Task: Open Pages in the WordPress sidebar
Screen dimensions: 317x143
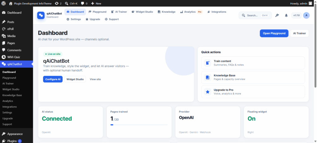Action: point(16,43)
